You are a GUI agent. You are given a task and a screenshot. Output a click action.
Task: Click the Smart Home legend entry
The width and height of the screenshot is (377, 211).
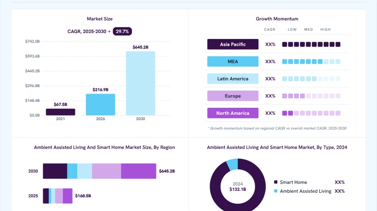309,182
